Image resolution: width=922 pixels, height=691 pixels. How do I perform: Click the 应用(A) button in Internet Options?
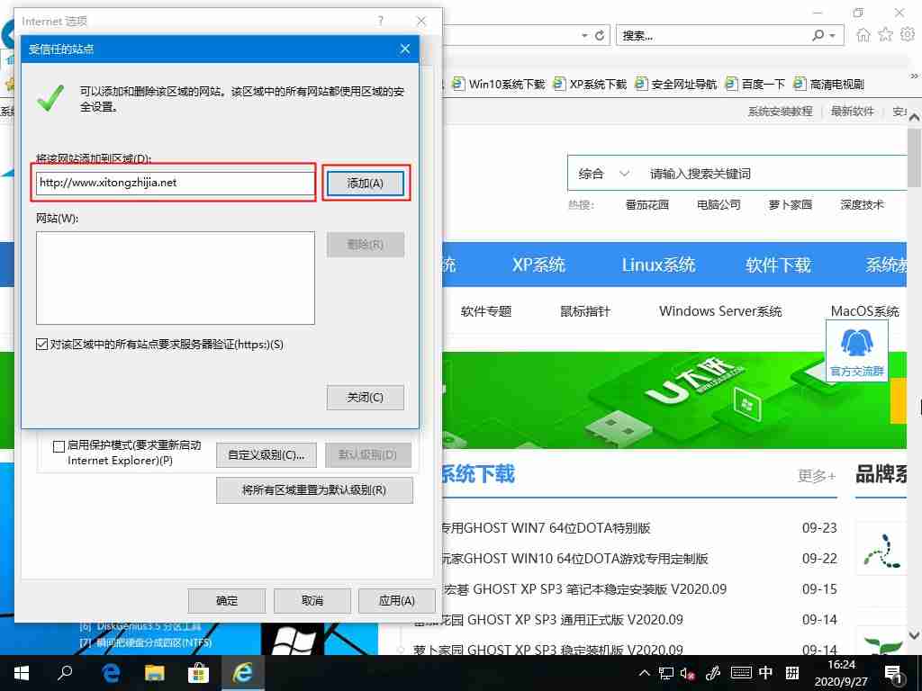396,600
